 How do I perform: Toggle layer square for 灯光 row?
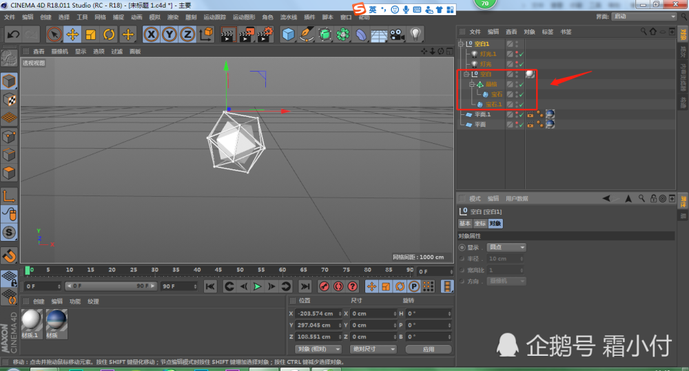[510, 64]
